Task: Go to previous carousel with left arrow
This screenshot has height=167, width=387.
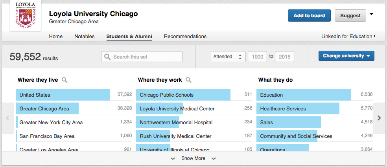Action: pos(7,118)
